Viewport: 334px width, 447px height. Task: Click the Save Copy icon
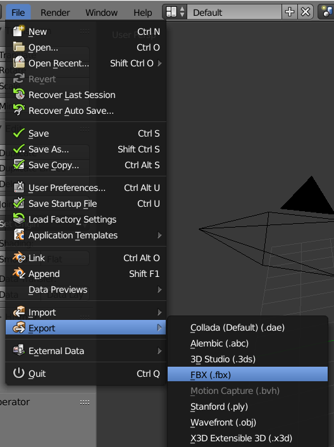[19, 165]
